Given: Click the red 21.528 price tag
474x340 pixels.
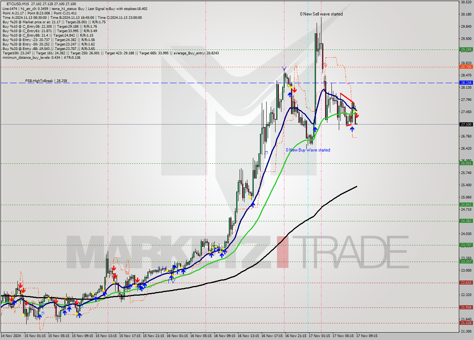Looking at the screenshot, I should pyautogui.click(x=466, y=323).
